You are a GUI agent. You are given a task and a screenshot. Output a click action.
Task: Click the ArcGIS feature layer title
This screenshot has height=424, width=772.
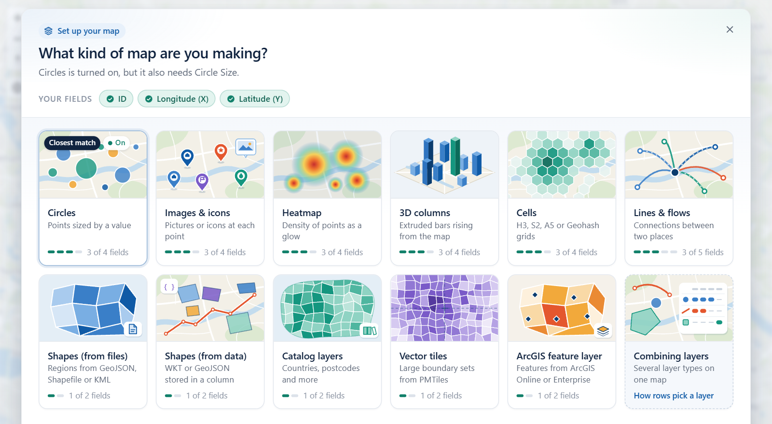(x=559, y=356)
